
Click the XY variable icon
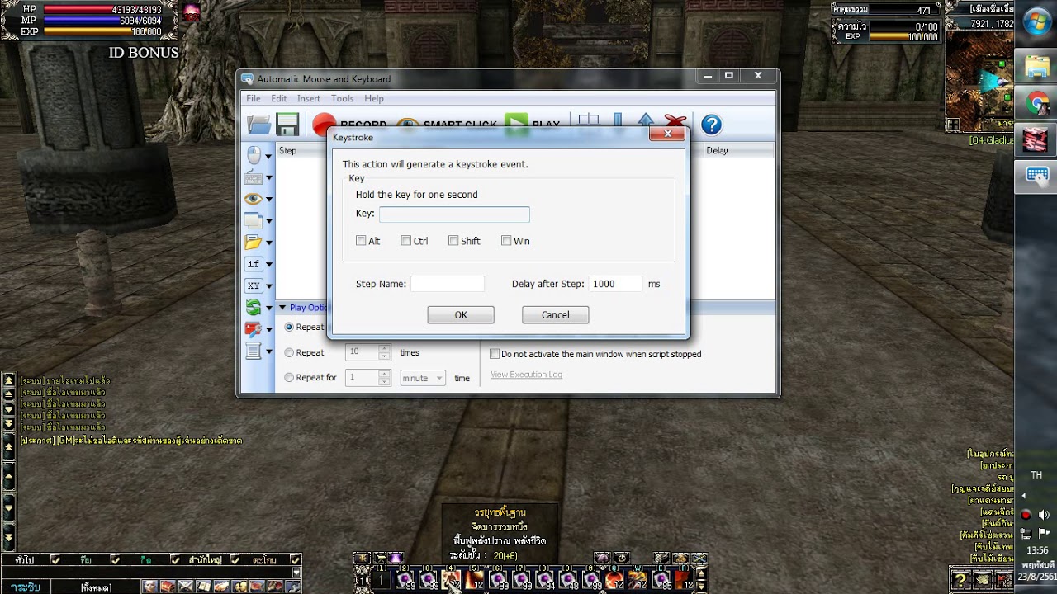pos(254,286)
